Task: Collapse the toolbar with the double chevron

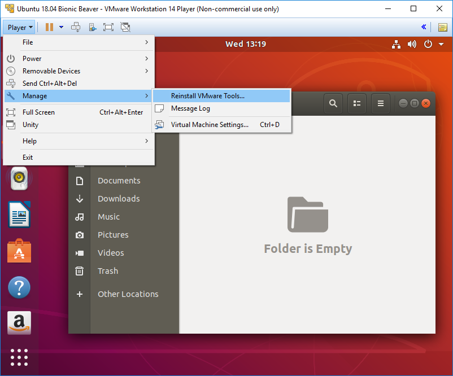Action: pos(424,27)
